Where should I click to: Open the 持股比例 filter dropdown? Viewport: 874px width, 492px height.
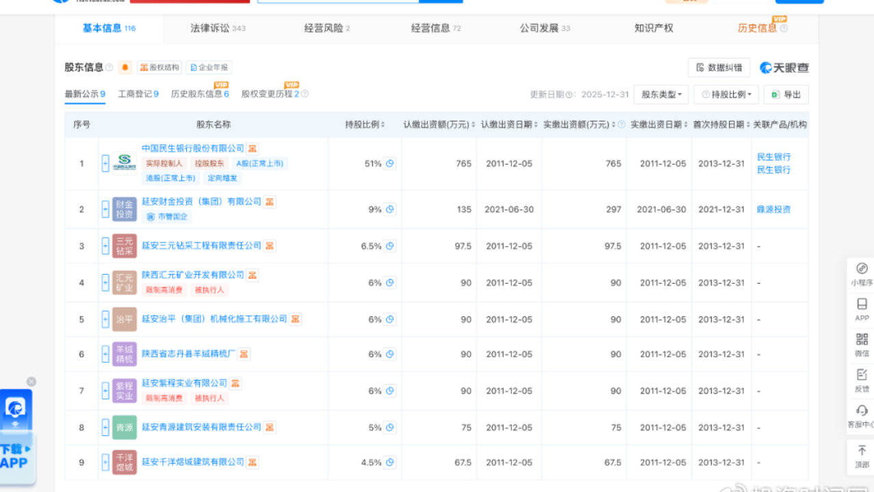(726, 94)
